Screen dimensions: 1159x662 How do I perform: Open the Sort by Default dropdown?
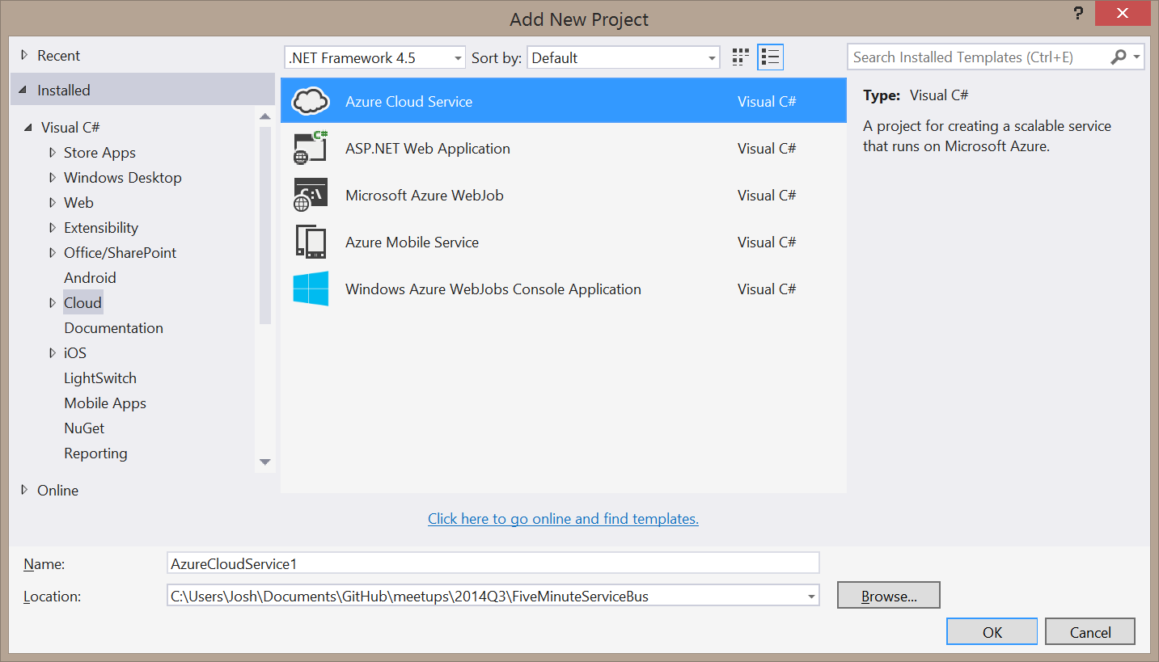click(x=623, y=57)
